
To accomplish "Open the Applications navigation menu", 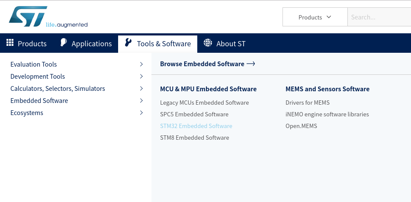I will coord(86,43).
